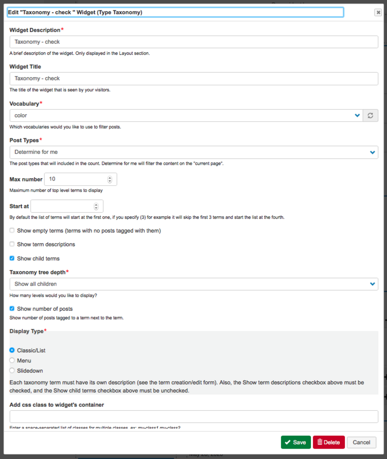Screen dimensions: 387x459
Task: Select Slidedown display type option
Action: click(12, 371)
